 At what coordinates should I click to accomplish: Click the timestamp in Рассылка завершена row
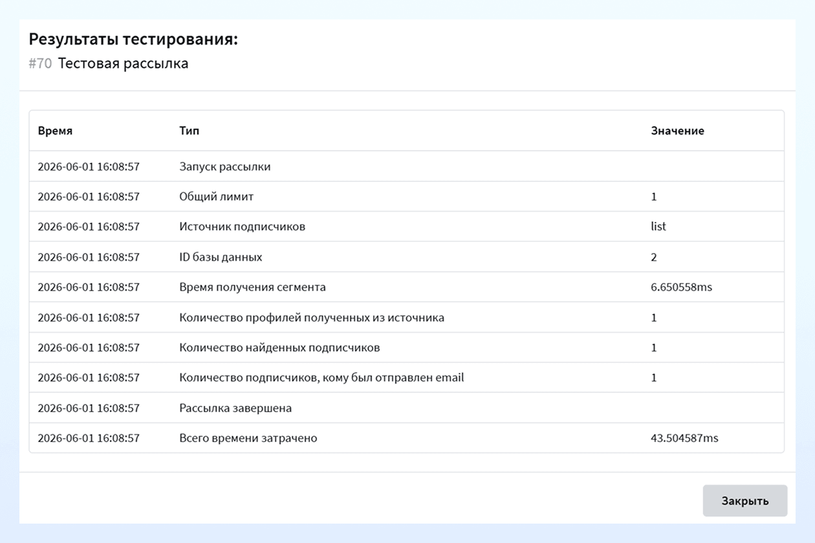coord(89,408)
